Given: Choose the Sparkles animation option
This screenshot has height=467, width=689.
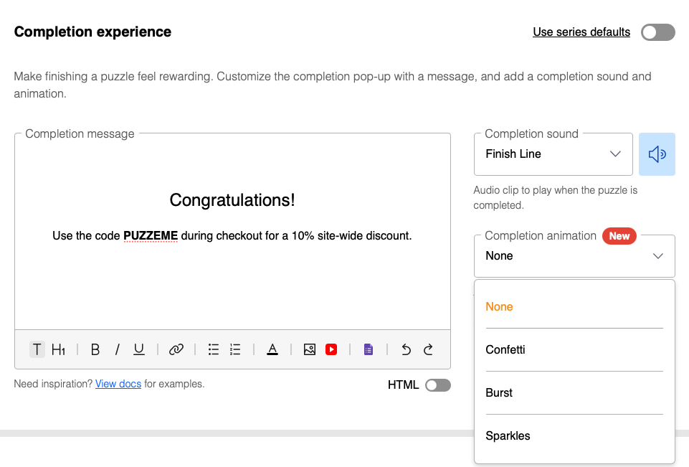Looking at the screenshot, I should pyautogui.click(x=508, y=435).
